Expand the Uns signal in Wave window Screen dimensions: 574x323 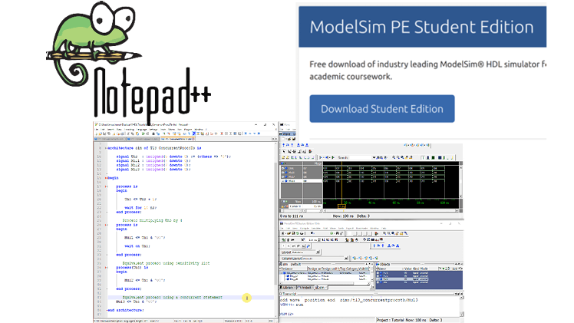click(282, 168)
